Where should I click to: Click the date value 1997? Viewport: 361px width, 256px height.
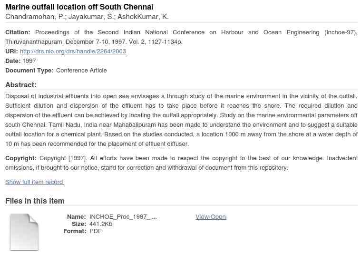pyautogui.click(x=29, y=61)
